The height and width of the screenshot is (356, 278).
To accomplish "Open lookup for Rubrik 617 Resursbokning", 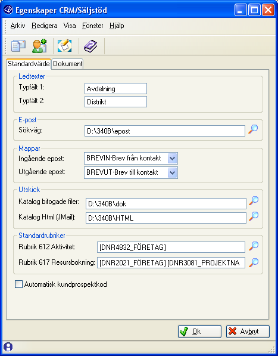I will point(254,262).
